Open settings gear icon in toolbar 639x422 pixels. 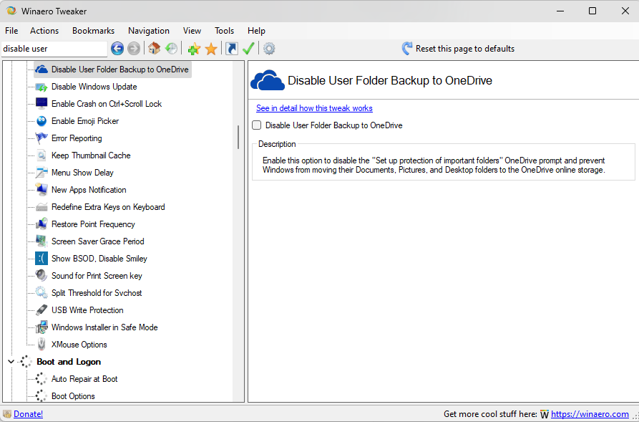point(269,49)
